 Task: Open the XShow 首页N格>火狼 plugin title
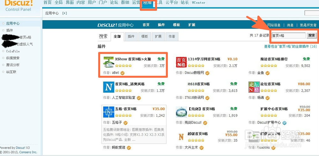[133, 59]
